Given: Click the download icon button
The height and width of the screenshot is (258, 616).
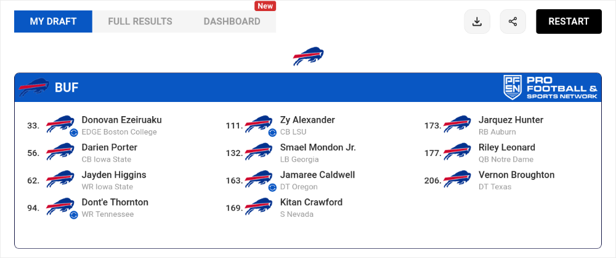Looking at the screenshot, I should coord(477,21).
